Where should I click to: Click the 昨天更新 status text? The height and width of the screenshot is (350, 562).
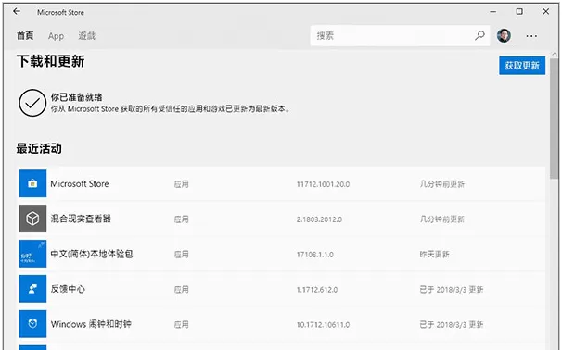[x=434, y=255]
